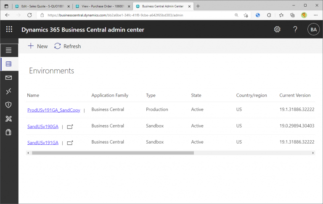The width and height of the screenshot is (323, 204).
Task: Expand the hamburger navigation menu
Action: [9, 50]
